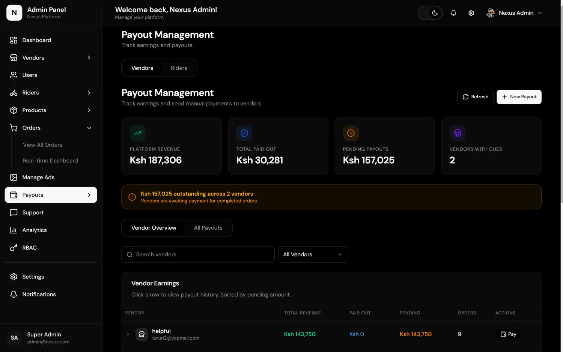Click the Orders column header

(467, 313)
